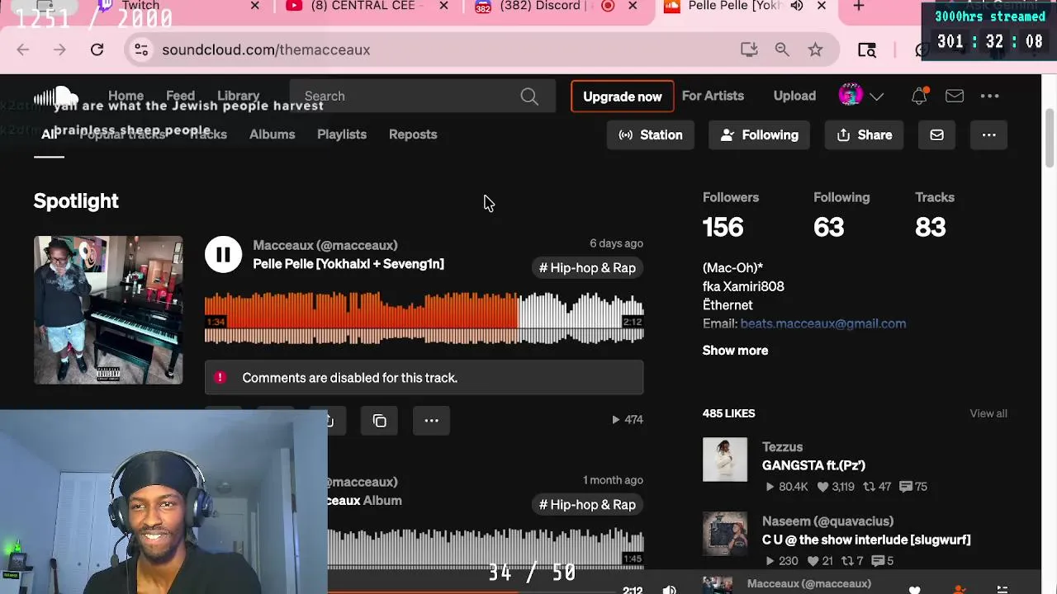Image resolution: width=1057 pixels, height=594 pixels.
Task: Click the browser zoom magnifier icon
Action: 782,49
